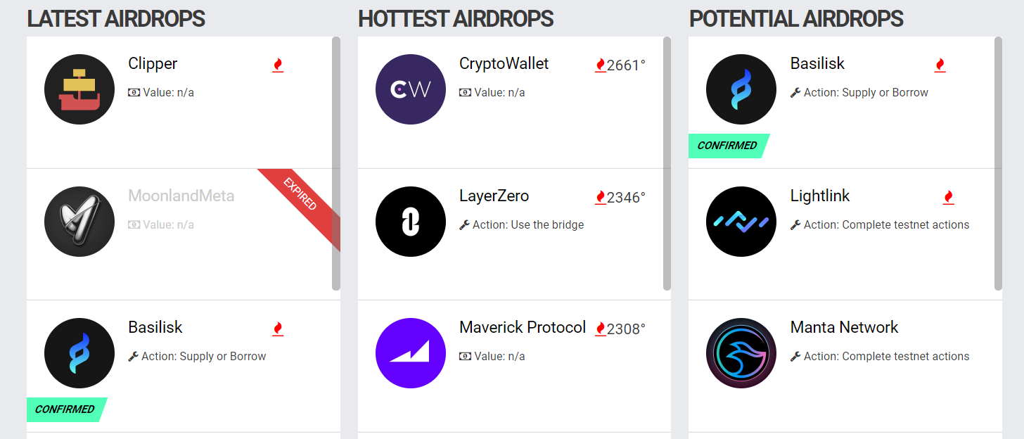Viewport: 1024px width, 439px height.
Task: Open the Maverick Protocol title link
Action: coord(523,327)
